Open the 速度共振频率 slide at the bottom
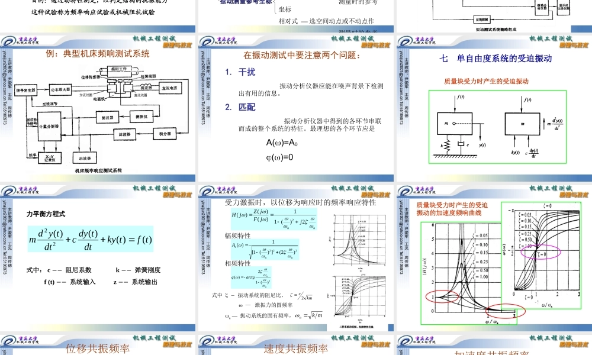This screenshot has width=592, height=355. [296, 345]
